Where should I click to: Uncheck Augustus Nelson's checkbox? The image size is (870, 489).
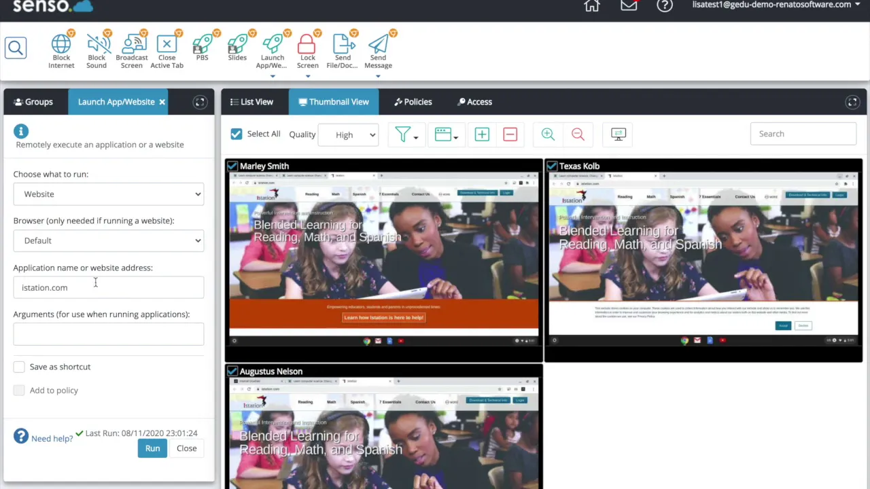232,371
